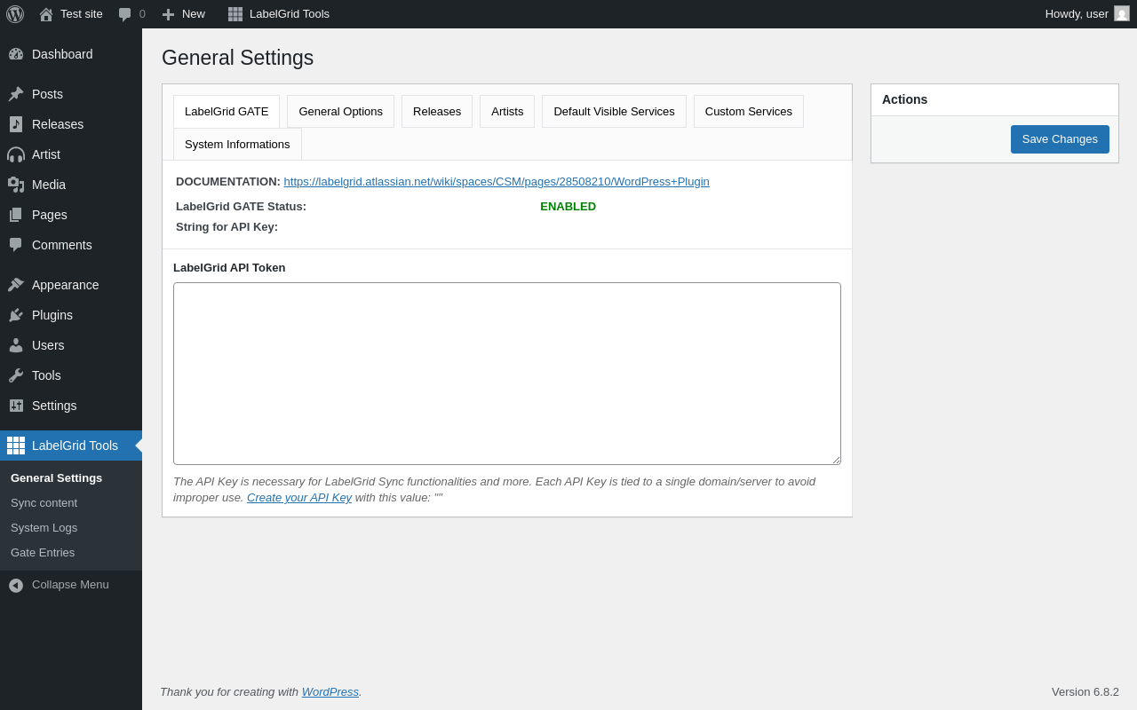Click inside the LabelGrid API Token textarea

(x=506, y=374)
